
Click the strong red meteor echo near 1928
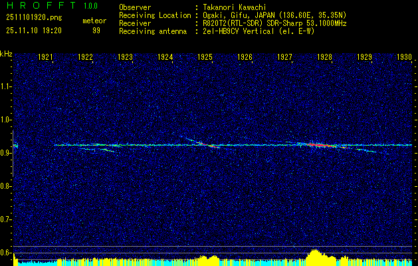320,145
